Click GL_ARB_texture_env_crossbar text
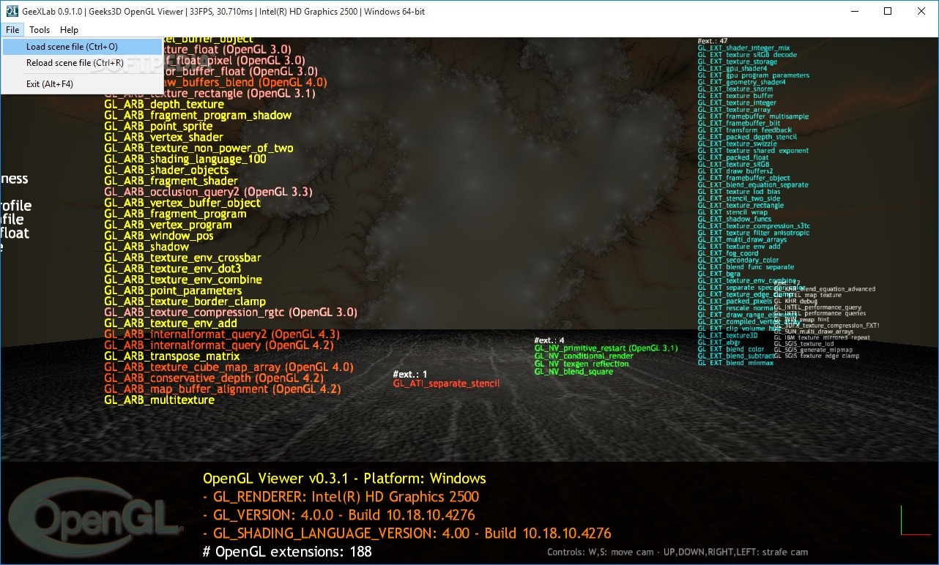The height and width of the screenshot is (565, 939). point(182,258)
